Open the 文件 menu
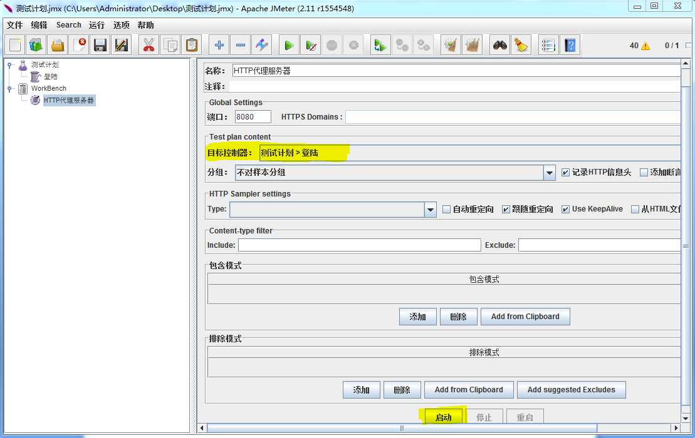 14,25
